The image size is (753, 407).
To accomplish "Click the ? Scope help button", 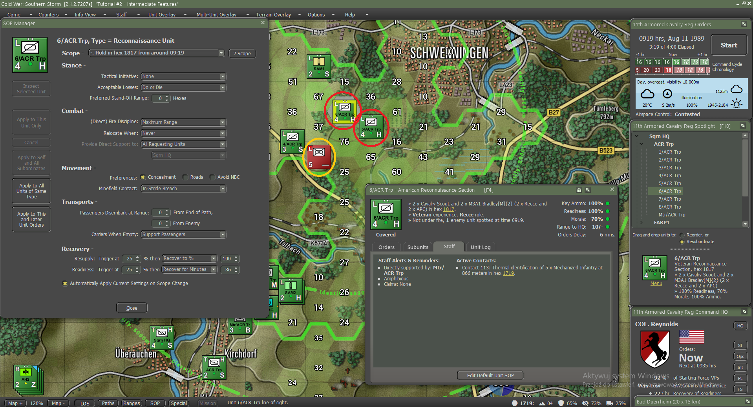I will coord(242,53).
